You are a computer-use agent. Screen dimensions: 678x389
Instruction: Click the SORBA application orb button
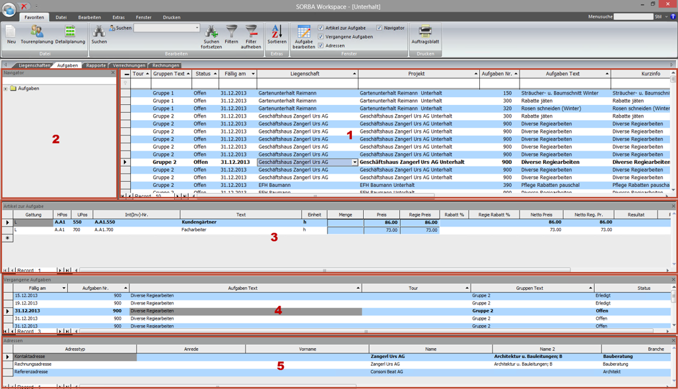pyautogui.click(x=9, y=9)
